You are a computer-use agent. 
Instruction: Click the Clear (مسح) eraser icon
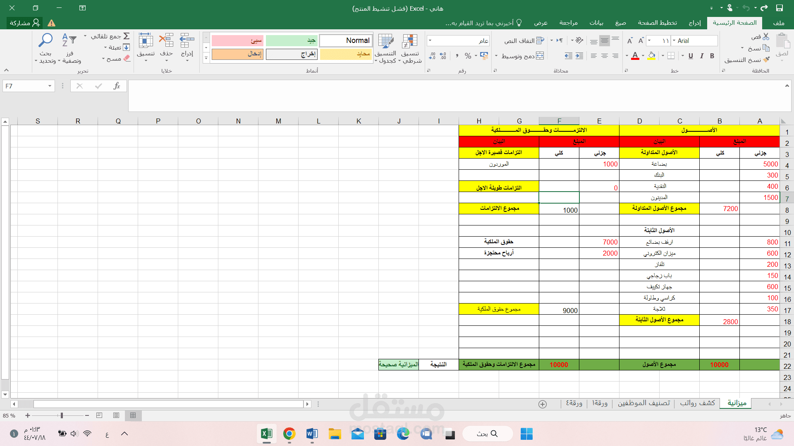tap(127, 59)
